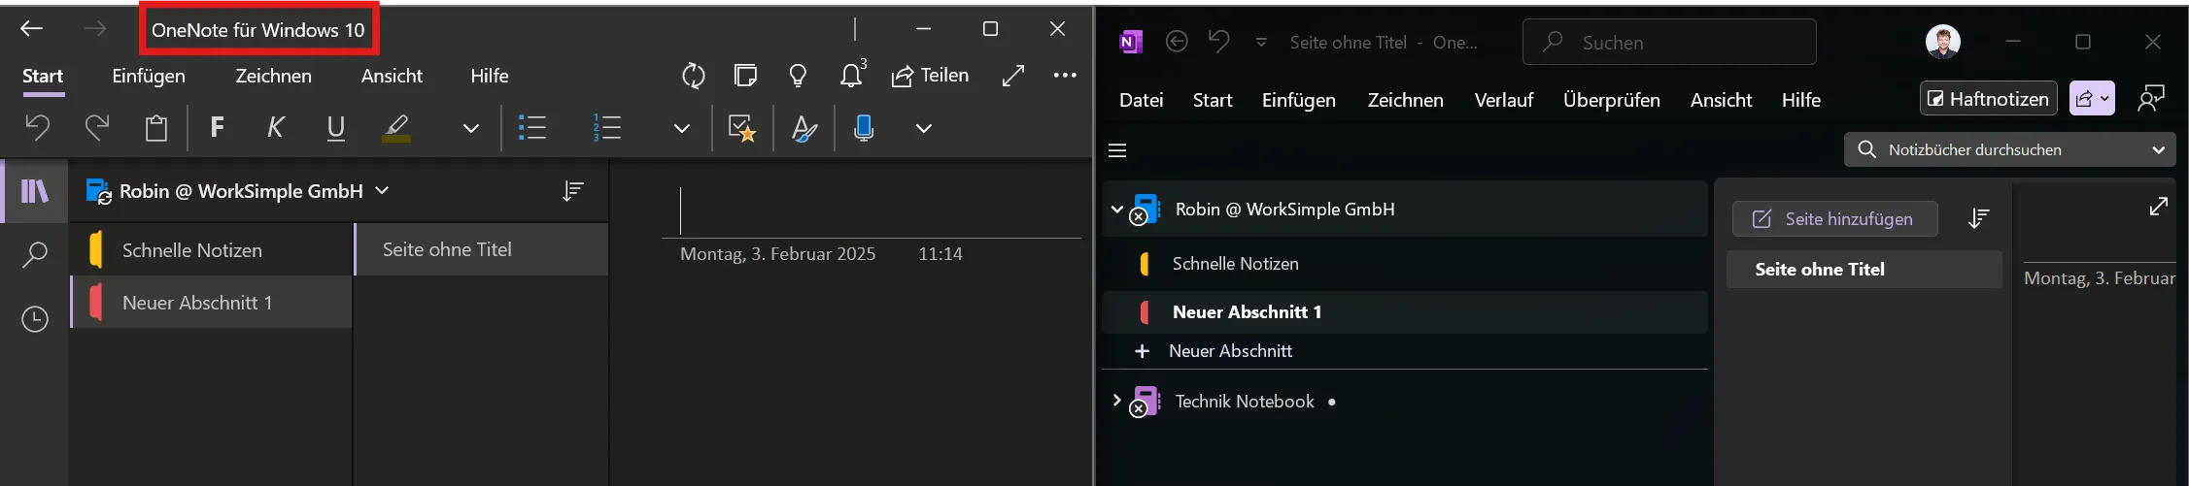Click the time 11:14
The width and height of the screenshot is (2189, 486).
(941, 254)
